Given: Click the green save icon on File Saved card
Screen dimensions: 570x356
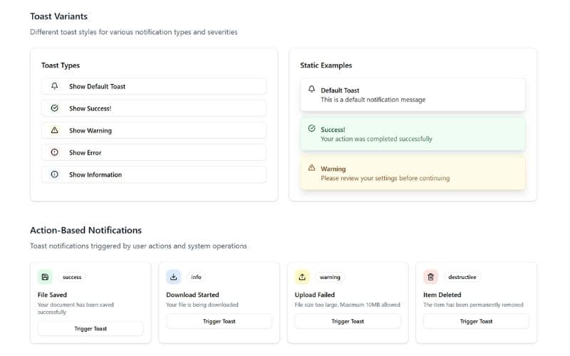Looking at the screenshot, I should 45,277.
